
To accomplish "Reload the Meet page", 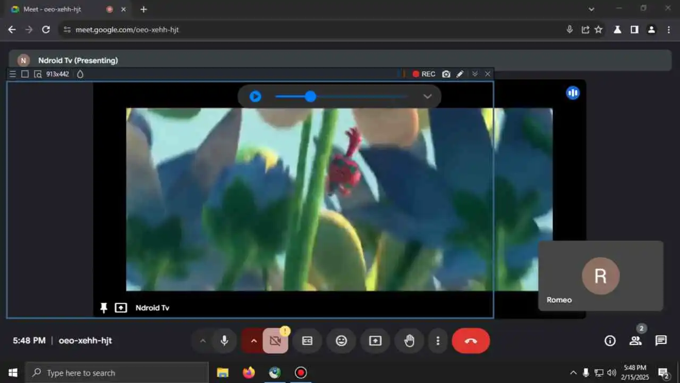I will [x=46, y=30].
